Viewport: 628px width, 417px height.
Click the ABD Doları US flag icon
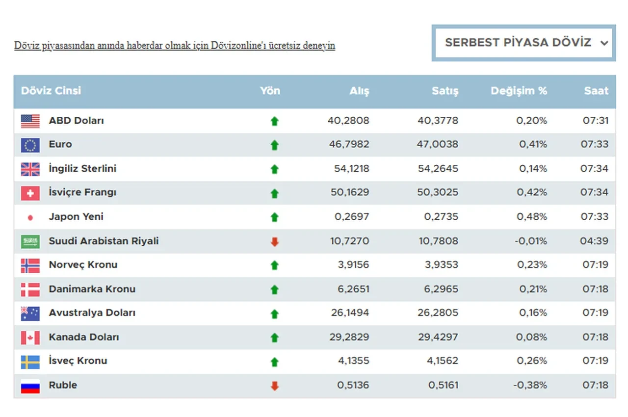pyautogui.click(x=30, y=121)
